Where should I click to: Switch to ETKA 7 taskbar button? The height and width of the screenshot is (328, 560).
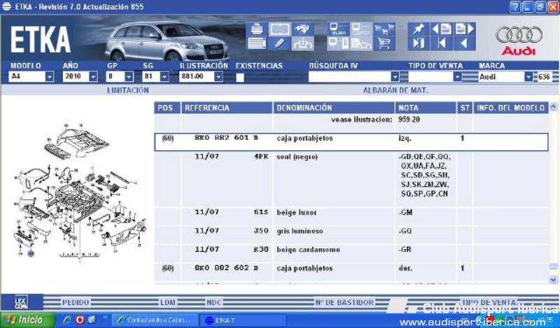pyautogui.click(x=243, y=320)
